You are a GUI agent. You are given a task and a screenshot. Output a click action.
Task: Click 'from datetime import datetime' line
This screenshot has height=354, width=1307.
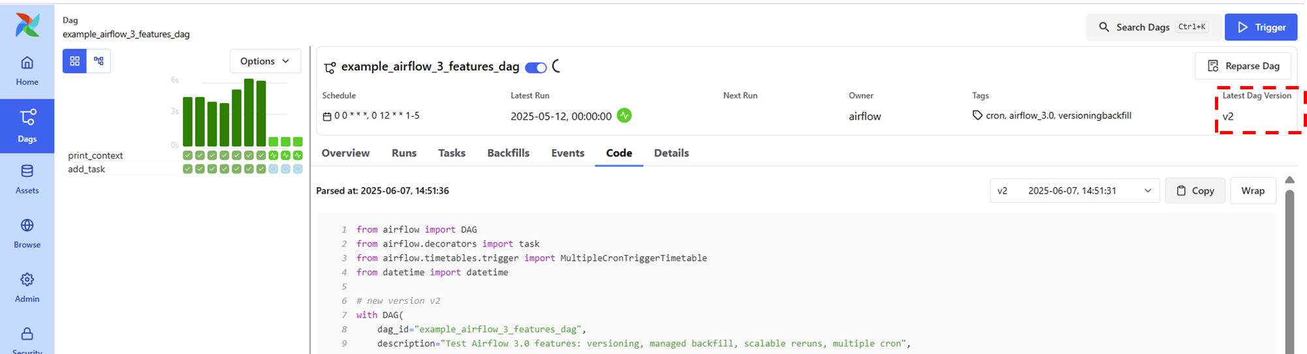tap(432, 273)
